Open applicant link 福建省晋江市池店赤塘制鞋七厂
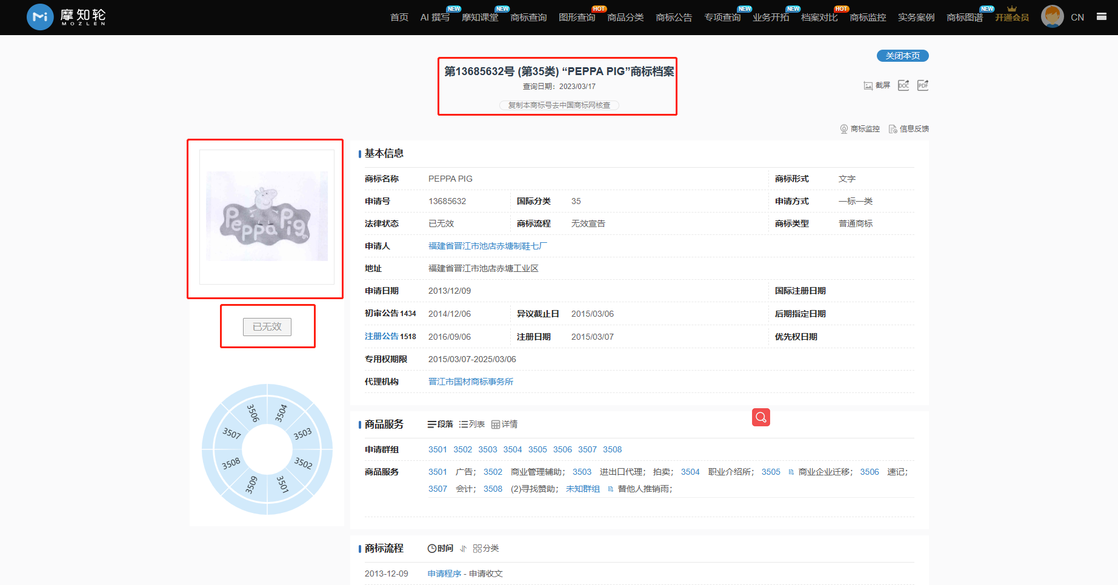This screenshot has height=585, width=1118. coord(487,246)
